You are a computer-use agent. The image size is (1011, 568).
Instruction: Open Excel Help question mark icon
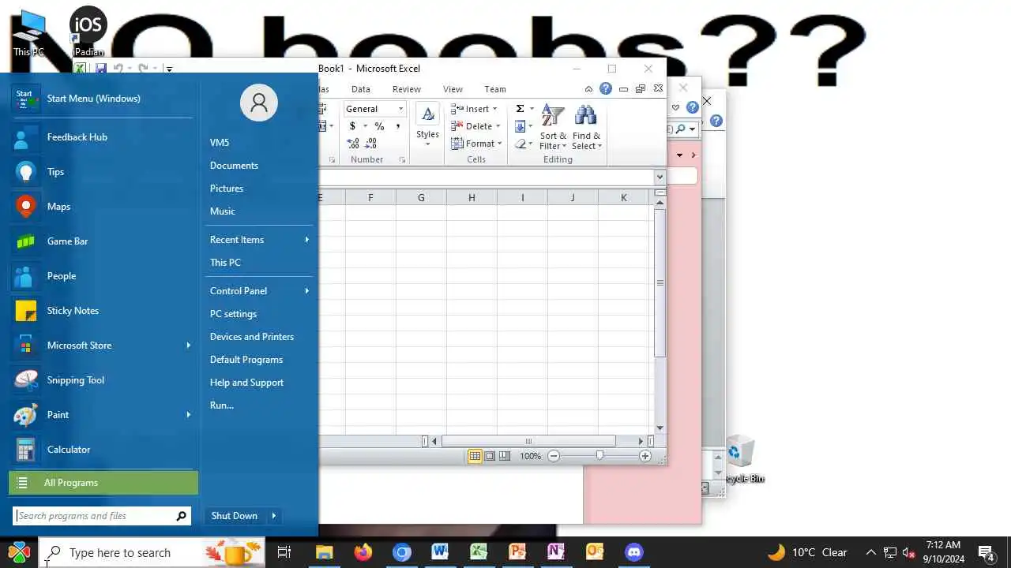pyautogui.click(x=606, y=89)
